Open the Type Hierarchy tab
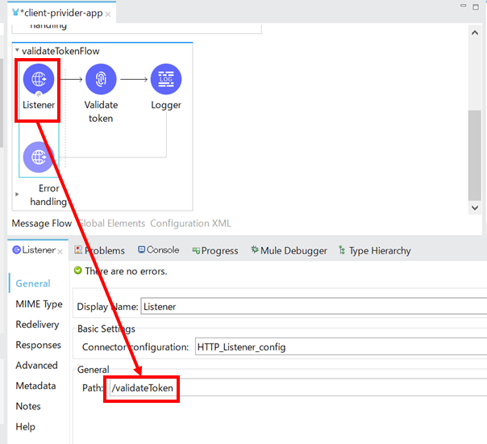 pos(374,251)
